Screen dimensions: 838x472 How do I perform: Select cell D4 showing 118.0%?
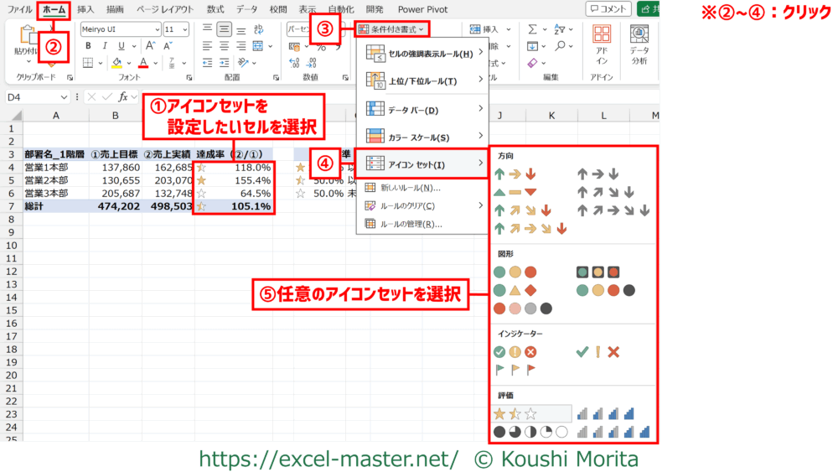click(233, 168)
